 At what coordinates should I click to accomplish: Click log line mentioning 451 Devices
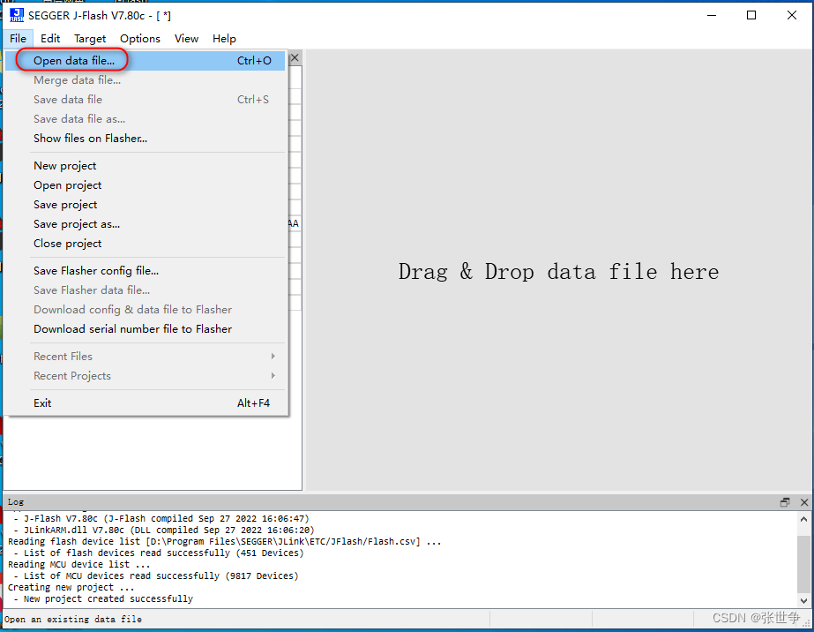[x=159, y=553]
